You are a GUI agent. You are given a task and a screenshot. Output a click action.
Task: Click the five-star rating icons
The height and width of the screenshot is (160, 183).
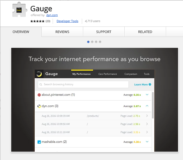click(37, 21)
